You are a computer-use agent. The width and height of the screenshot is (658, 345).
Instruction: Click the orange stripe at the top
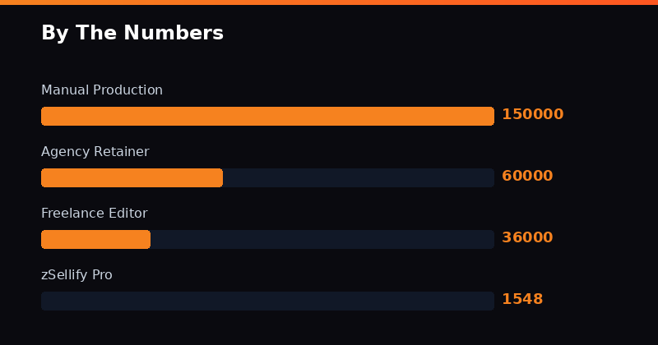point(329,2)
